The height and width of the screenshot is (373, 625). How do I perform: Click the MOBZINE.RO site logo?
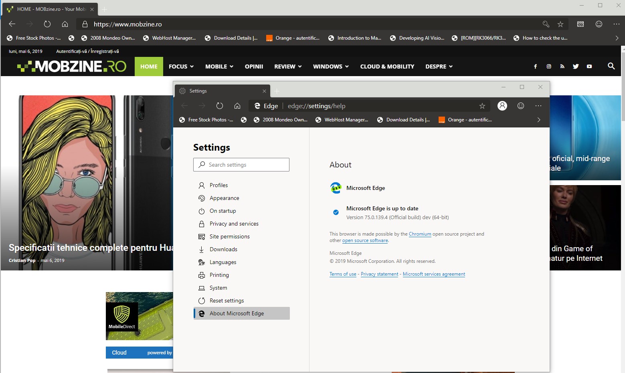point(72,67)
